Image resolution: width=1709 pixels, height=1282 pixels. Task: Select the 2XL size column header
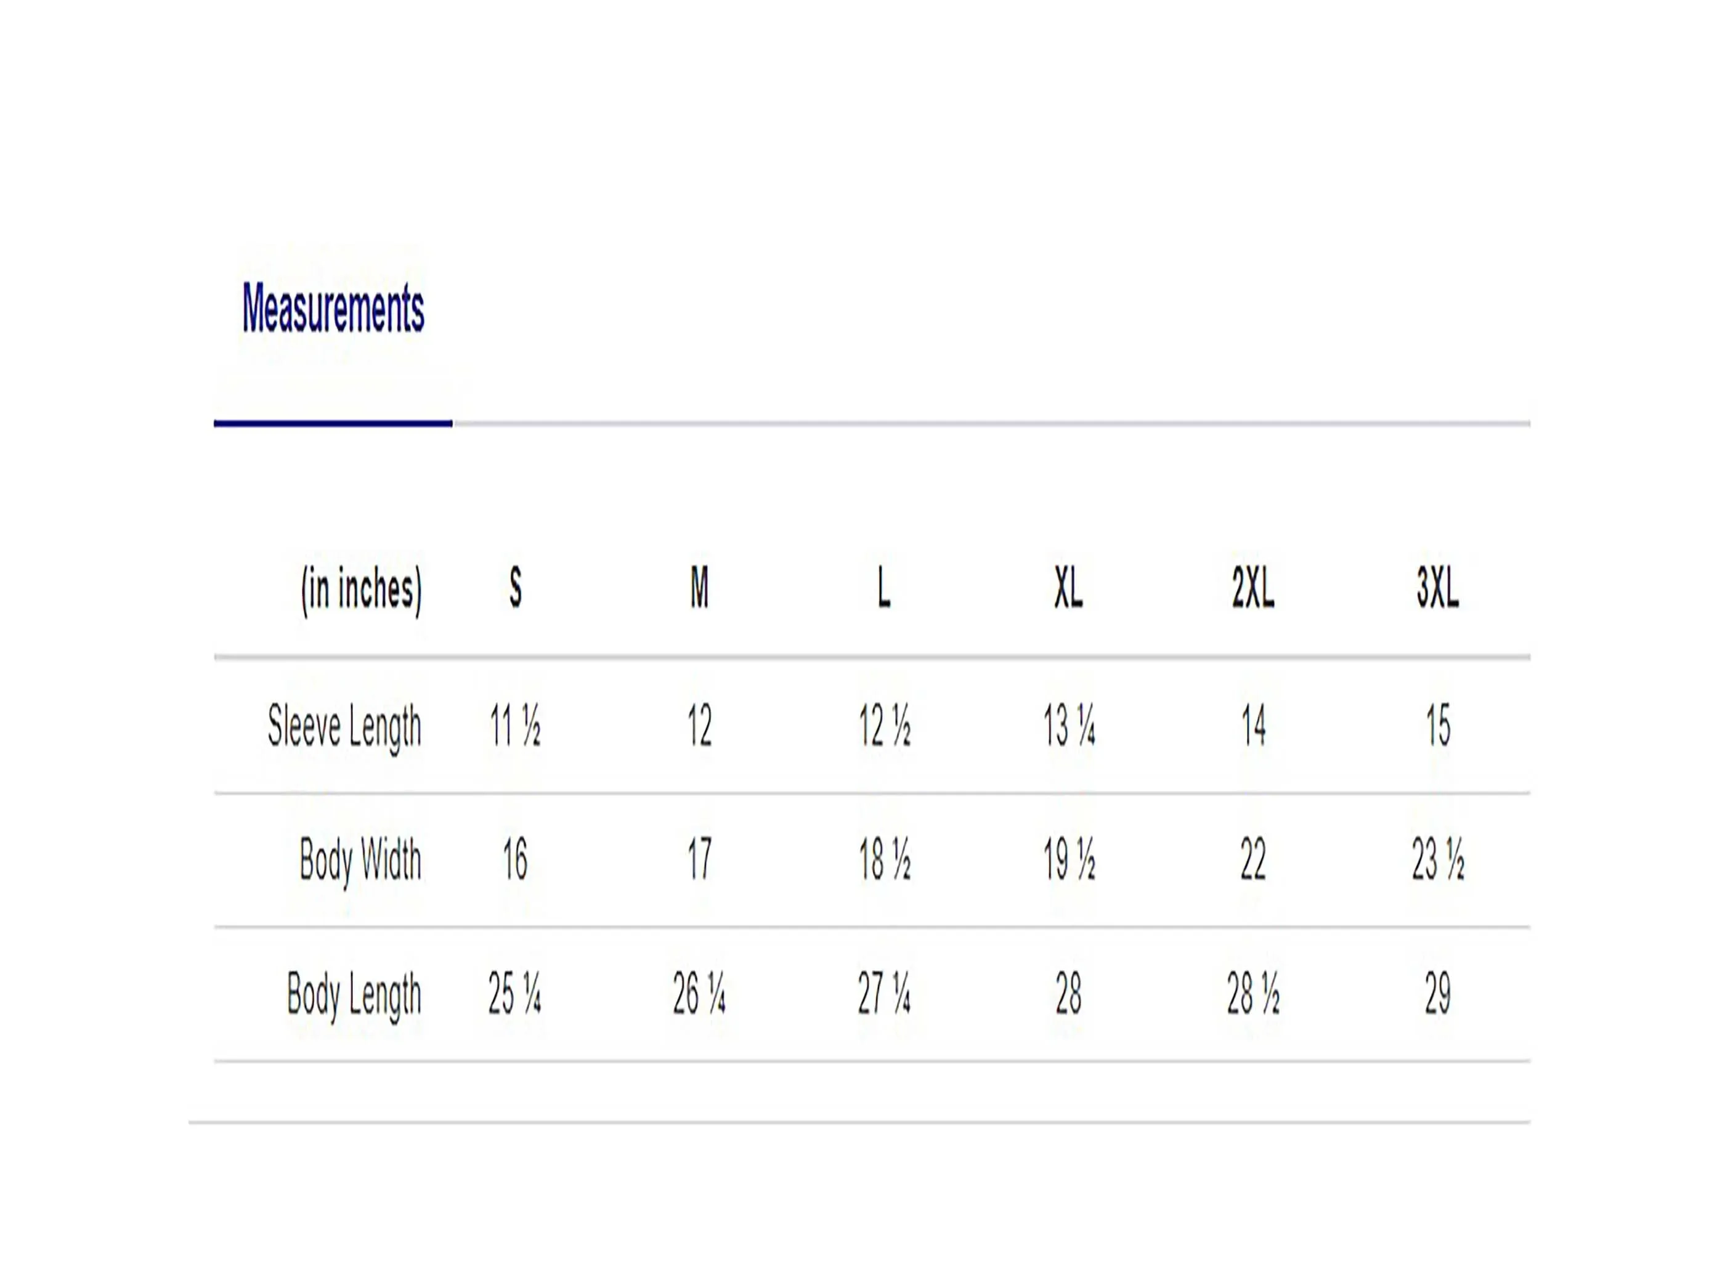(1253, 588)
